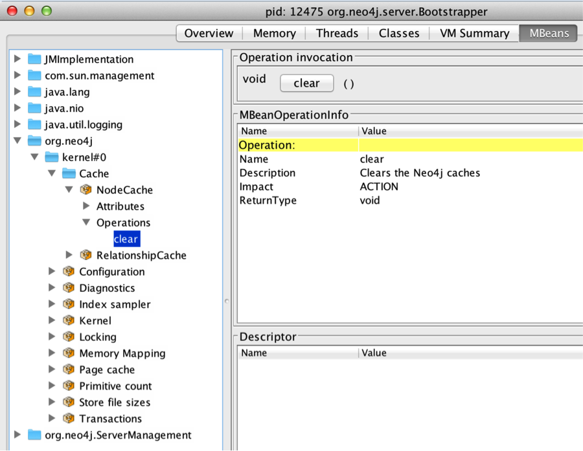Click the java.util.logging folder icon
The width and height of the screenshot is (583, 451).
click(x=34, y=124)
